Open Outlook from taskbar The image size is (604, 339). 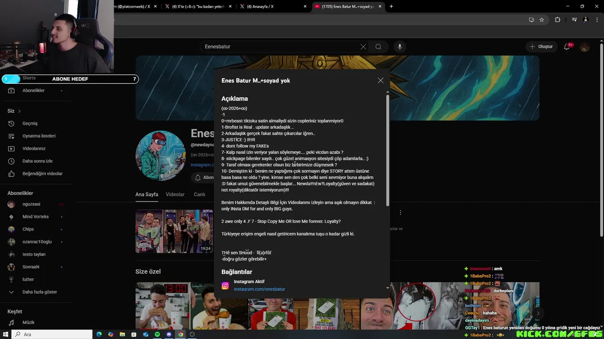146,334
